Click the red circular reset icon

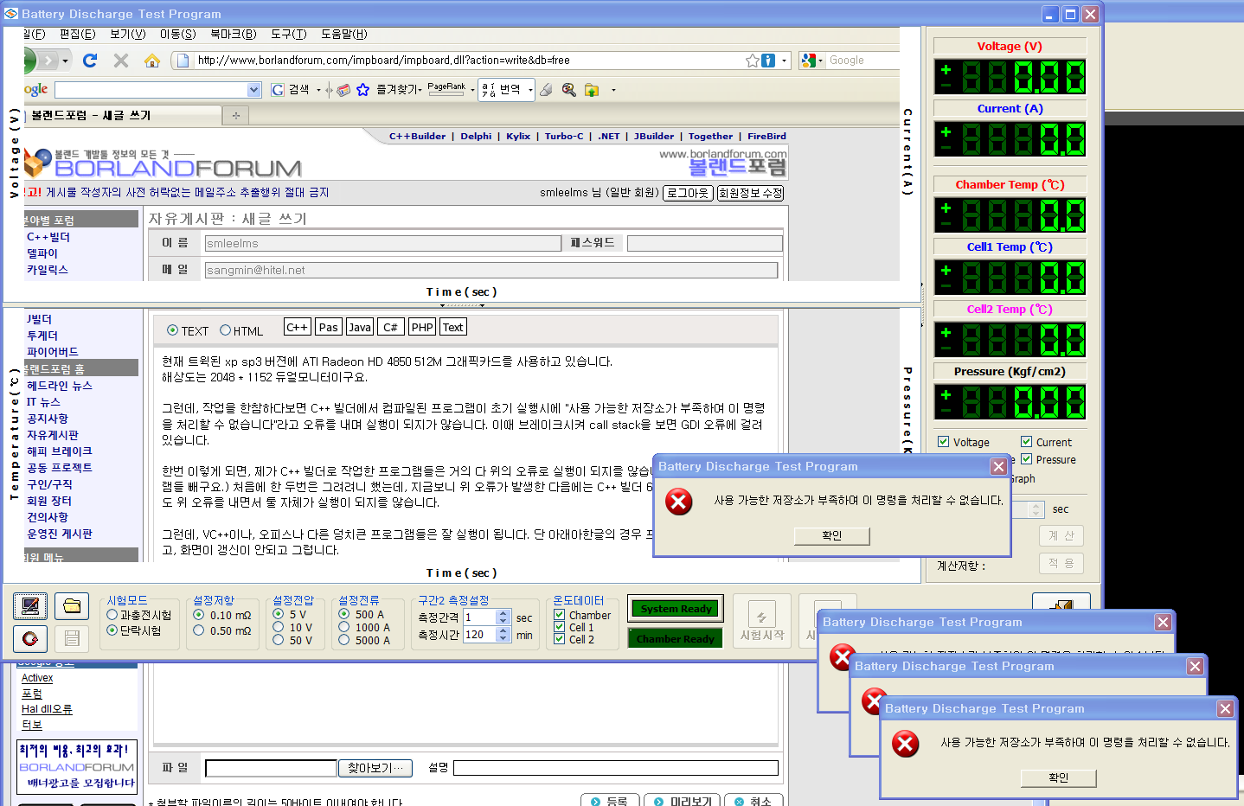coord(30,639)
